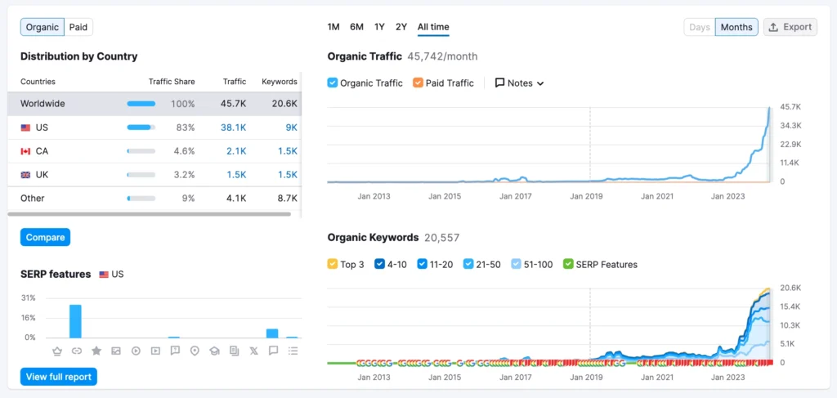Toggle the Top 3 keywords checkbox
This screenshot has height=398, width=837.
pyautogui.click(x=333, y=264)
